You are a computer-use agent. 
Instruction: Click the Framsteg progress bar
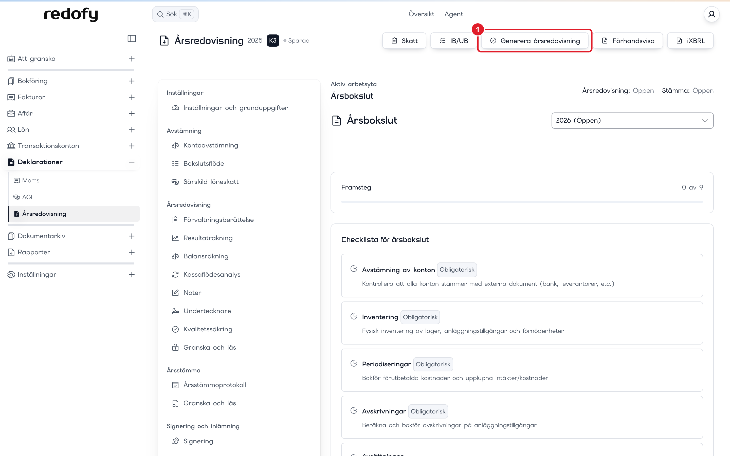(x=522, y=201)
